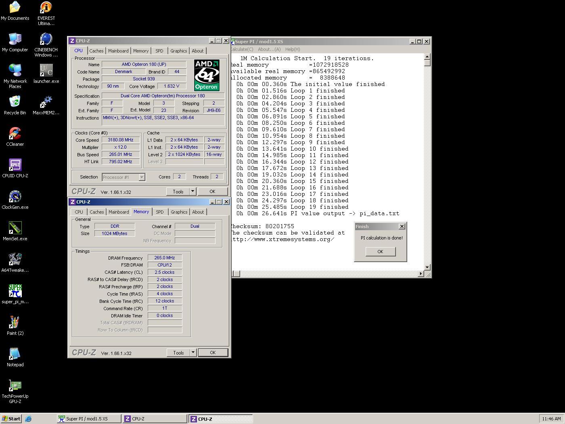Open the Graphics tab in upper CPU-Z window
The width and height of the screenshot is (565, 424).
point(178,51)
